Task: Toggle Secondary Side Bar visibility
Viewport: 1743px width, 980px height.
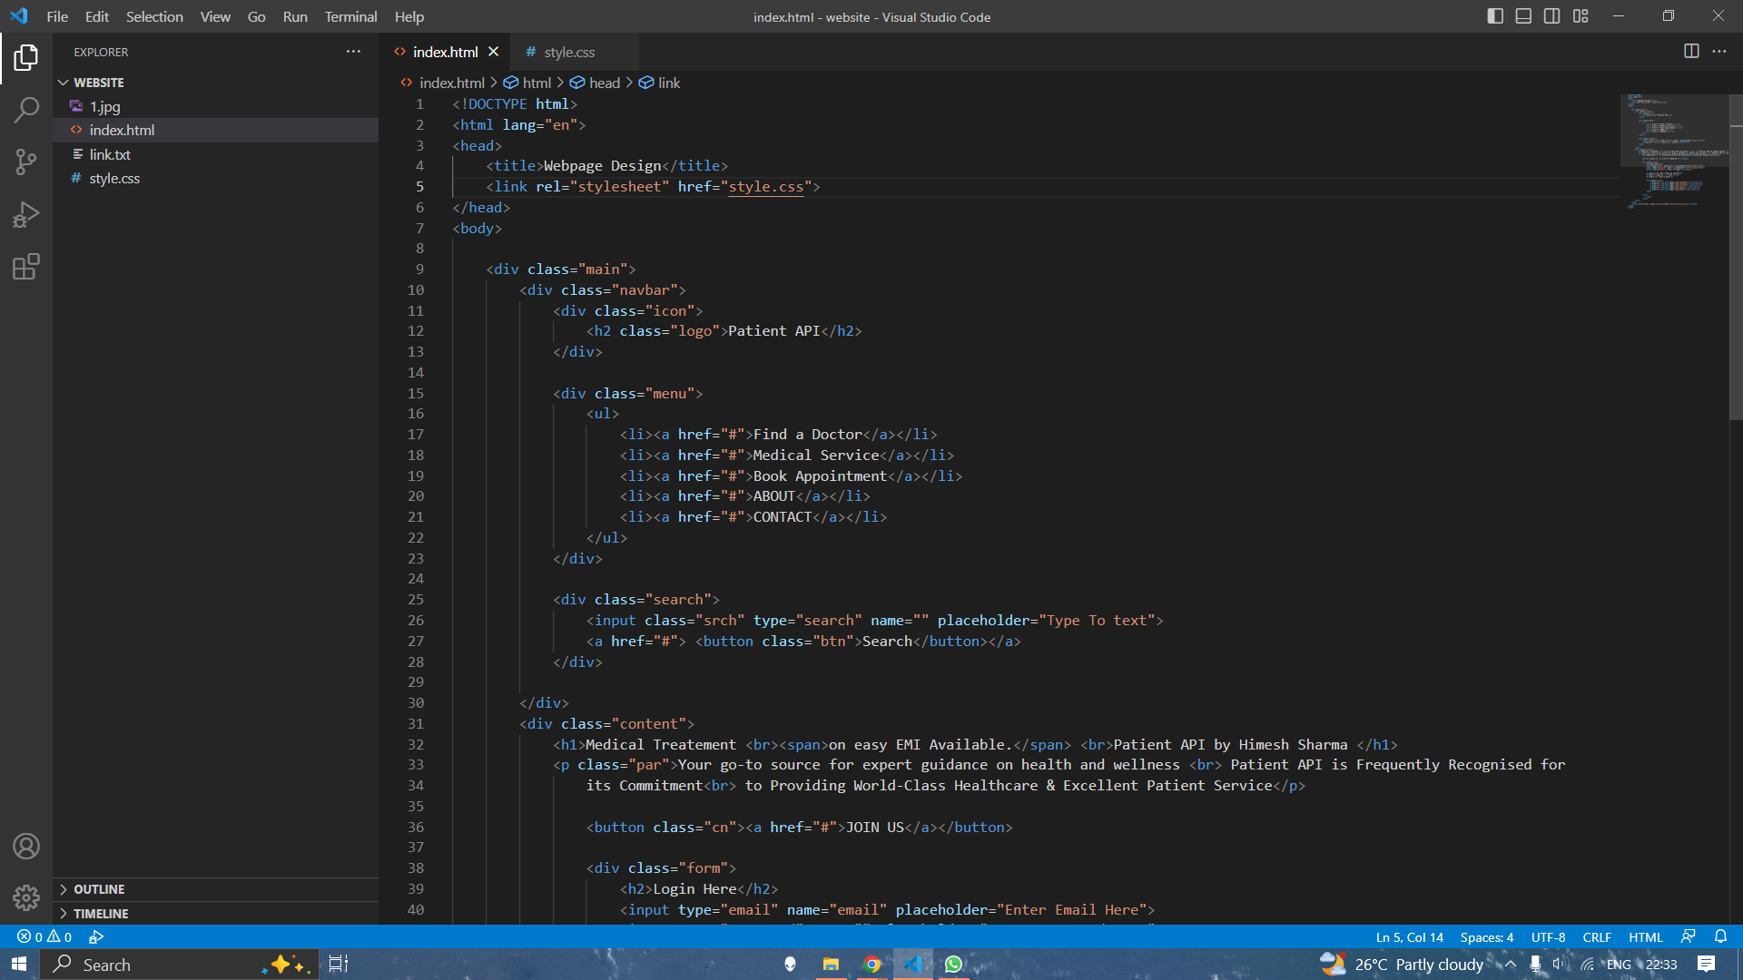Action: pos(1552,16)
